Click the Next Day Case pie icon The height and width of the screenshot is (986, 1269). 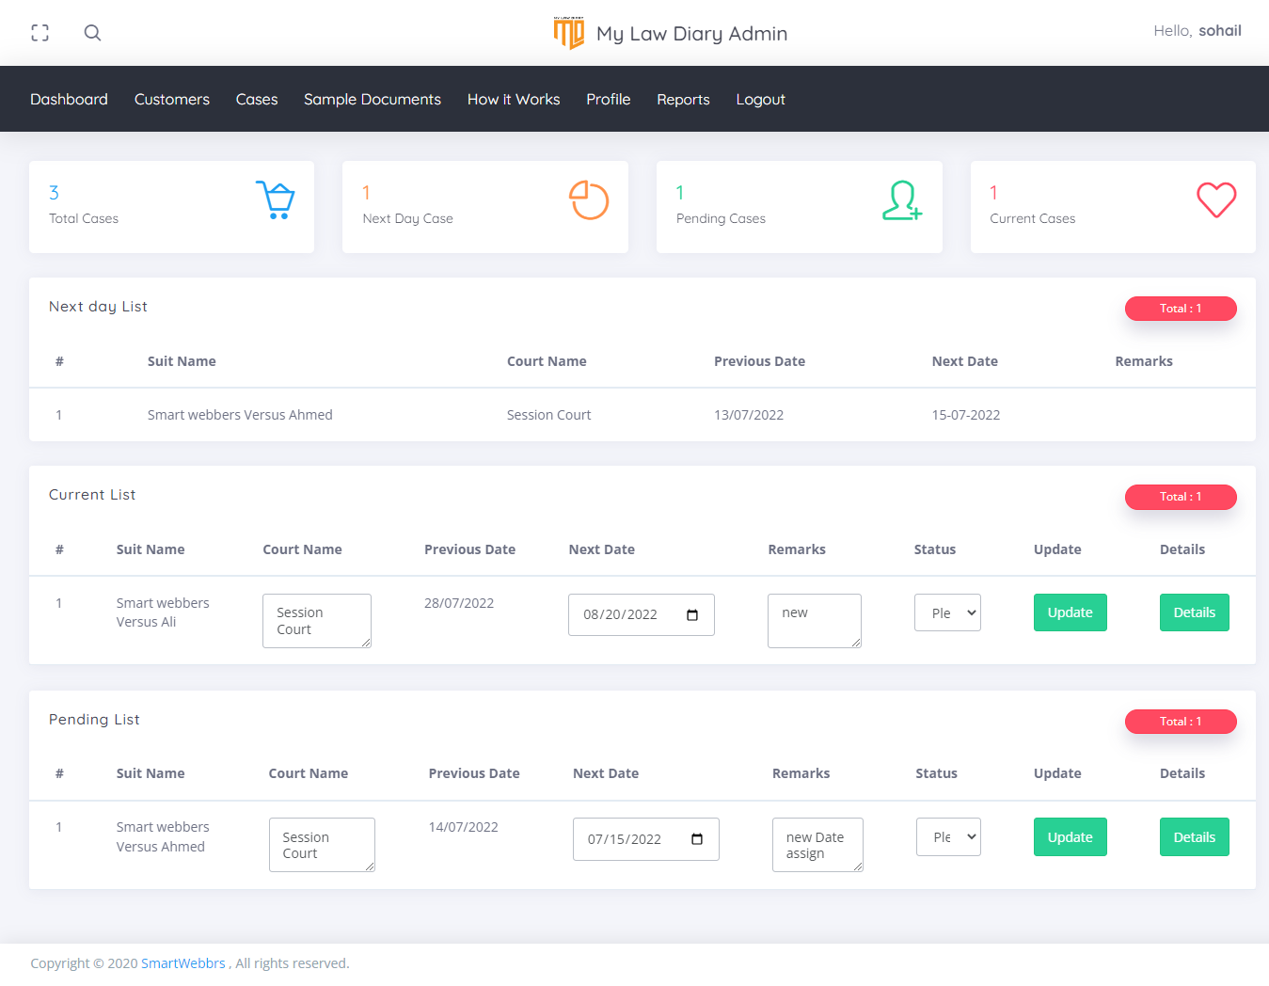[589, 200]
